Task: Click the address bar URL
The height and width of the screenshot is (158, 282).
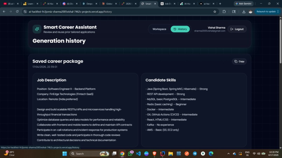Action: (70, 12)
